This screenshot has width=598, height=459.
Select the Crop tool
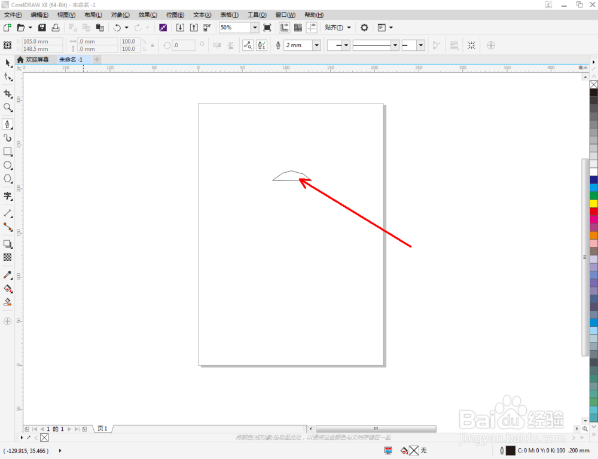[8, 94]
